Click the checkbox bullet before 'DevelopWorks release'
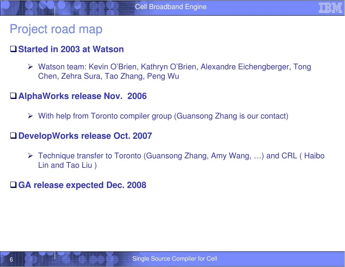345x267 pixels. pos(13,136)
